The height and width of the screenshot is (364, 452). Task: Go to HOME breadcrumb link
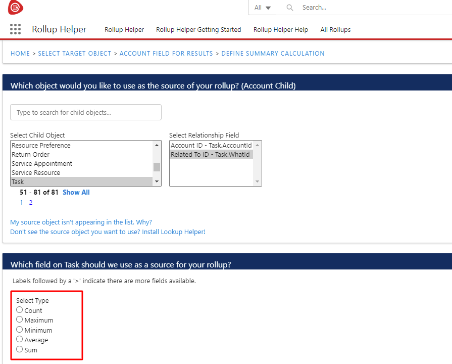pyautogui.click(x=20, y=54)
